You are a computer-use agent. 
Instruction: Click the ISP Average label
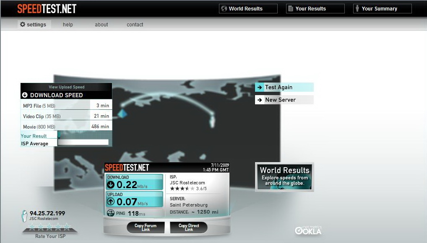pos(34,144)
